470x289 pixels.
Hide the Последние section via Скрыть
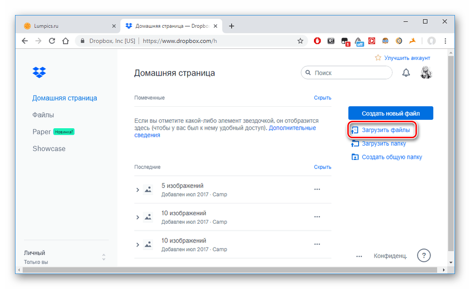[x=322, y=167]
